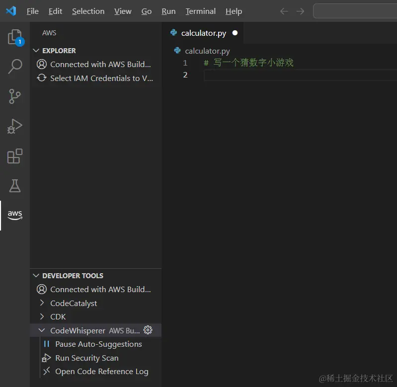Viewport: 397px width, 387px height.
Task: Collapse the EXPLORER section
Action: tap(36, 51)
